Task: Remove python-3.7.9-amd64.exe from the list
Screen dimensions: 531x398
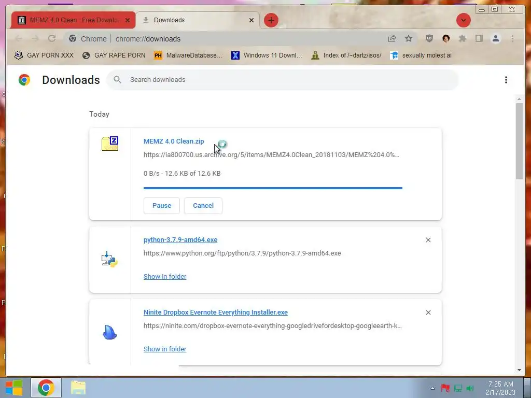Action: point(428,240)
